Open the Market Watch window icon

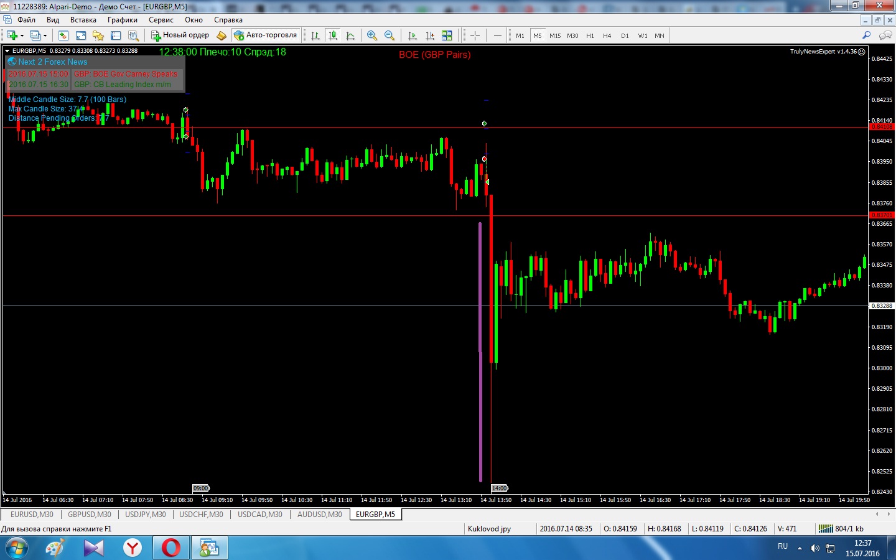click(63, 35)
